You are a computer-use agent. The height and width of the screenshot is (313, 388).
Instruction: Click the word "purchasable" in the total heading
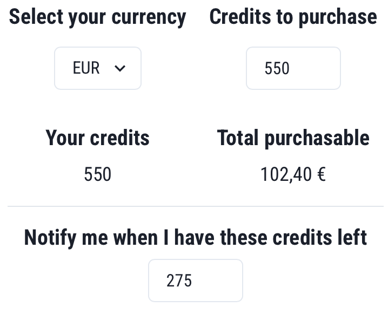coord(317,139)
